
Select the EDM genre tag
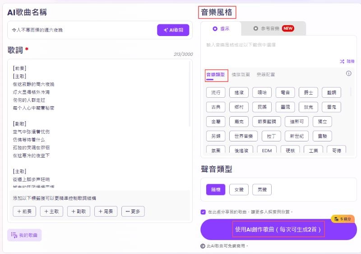point(267,150)
